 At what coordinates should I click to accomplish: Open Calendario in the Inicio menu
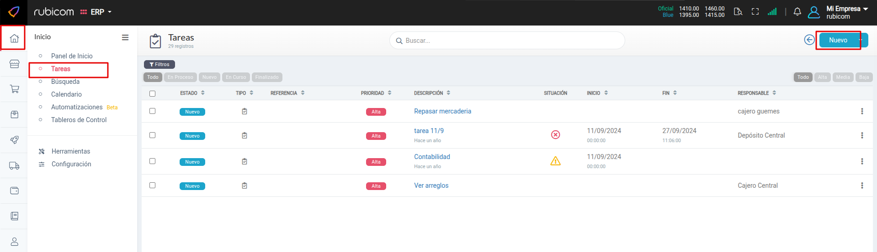coord(66,94)
